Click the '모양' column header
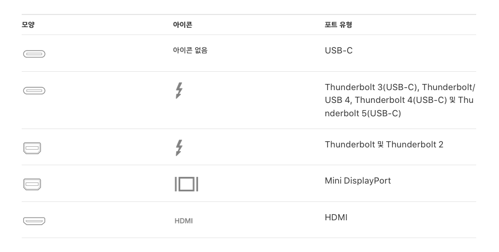 28,25
